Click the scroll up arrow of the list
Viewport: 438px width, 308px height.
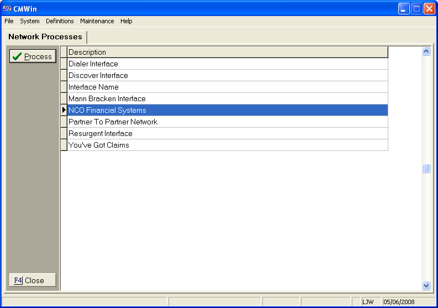[x=426, y=51]
